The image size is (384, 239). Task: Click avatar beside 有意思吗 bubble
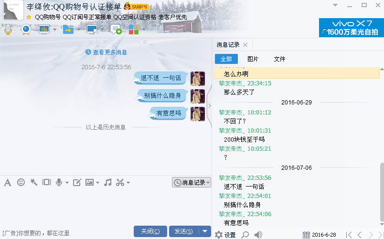coord(198,114)
